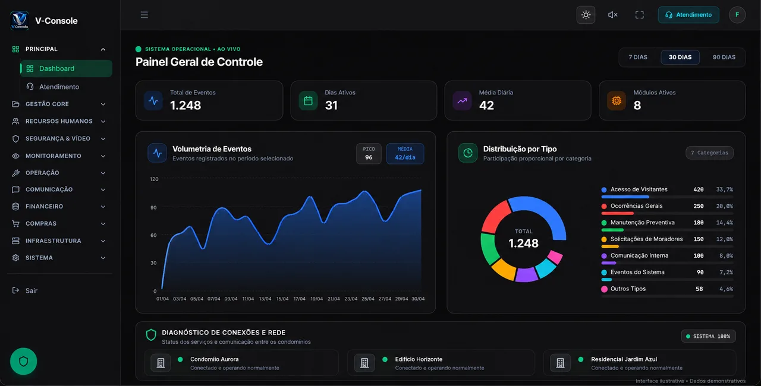761x386 pixels.
Task: Toggle fullscreen mode icon
Action: 640,15
